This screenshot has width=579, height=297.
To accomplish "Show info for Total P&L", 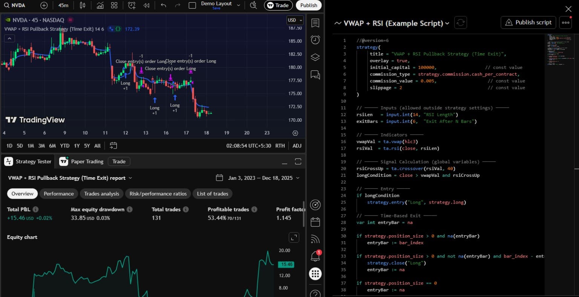I will coord(35,209).
